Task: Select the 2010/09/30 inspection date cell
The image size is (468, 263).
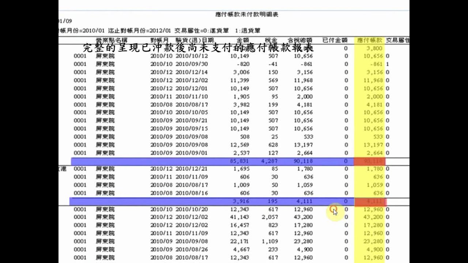Action: [x=192, y=64]
